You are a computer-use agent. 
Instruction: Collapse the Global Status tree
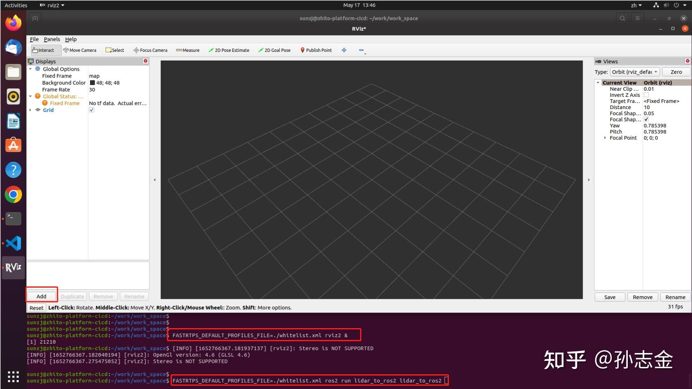click(30, 96)
